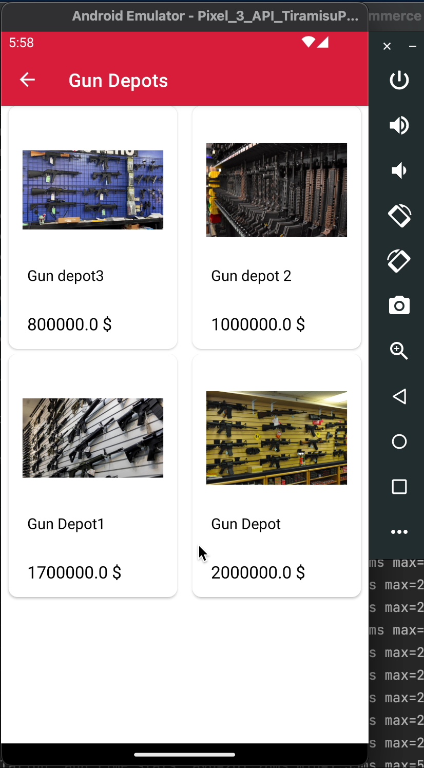Tap the 1000000.0 $ price
The width and height of the screenshot is (424, 768).
(x=258, y=324)
